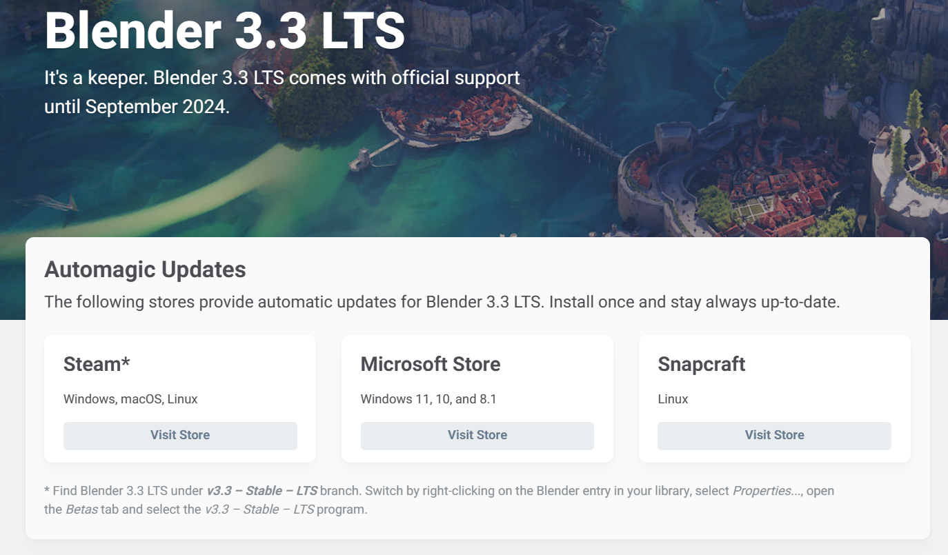Select the Steam* card heading
This screenshot has height=555, width=948.
click(97, 364)
